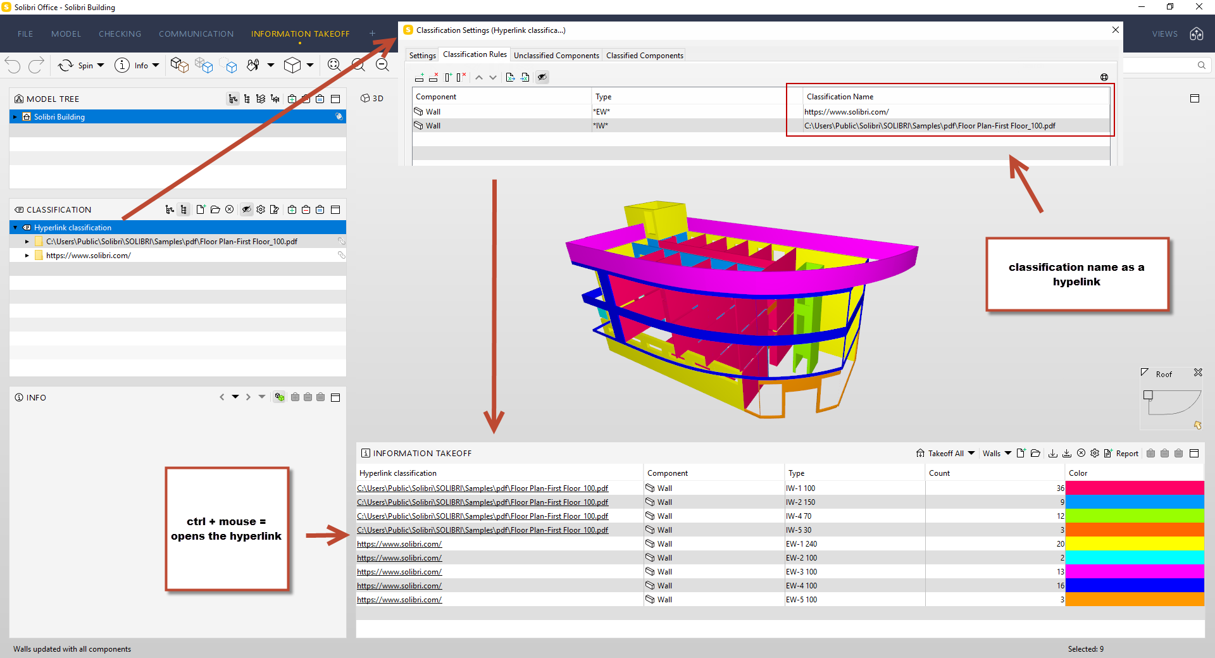Click the home views icon at top right
Viewport: 1215px width, 658px height.
1197,34
